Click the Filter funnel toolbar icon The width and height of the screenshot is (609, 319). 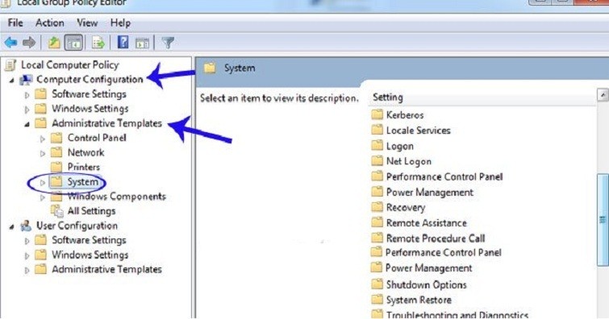click(168, 43)
